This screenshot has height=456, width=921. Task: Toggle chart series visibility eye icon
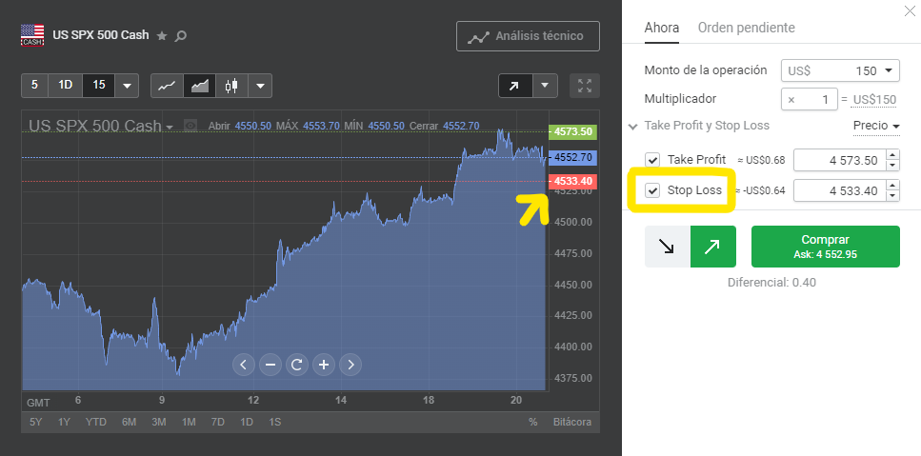coord(190,126)
